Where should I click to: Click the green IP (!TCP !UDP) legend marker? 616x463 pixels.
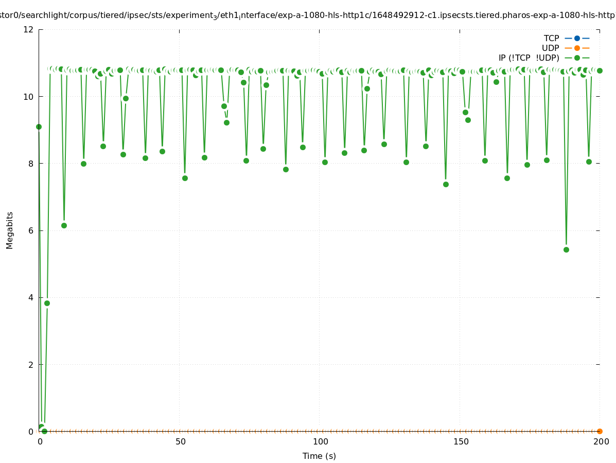coord(577,58)
